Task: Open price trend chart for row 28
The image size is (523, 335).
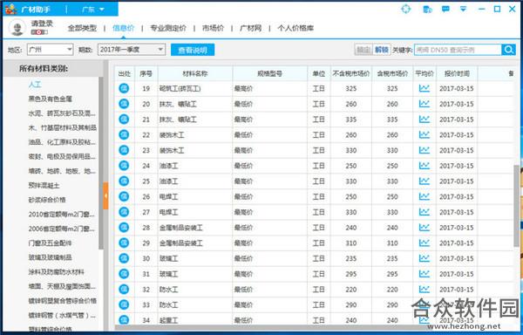Action: pos(425,228)
